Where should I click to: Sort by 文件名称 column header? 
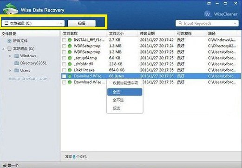pyautogui.click(x=70, y=34)
